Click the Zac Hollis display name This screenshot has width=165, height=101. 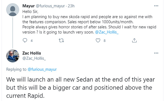pyautogui.click(x=32, y=53)
